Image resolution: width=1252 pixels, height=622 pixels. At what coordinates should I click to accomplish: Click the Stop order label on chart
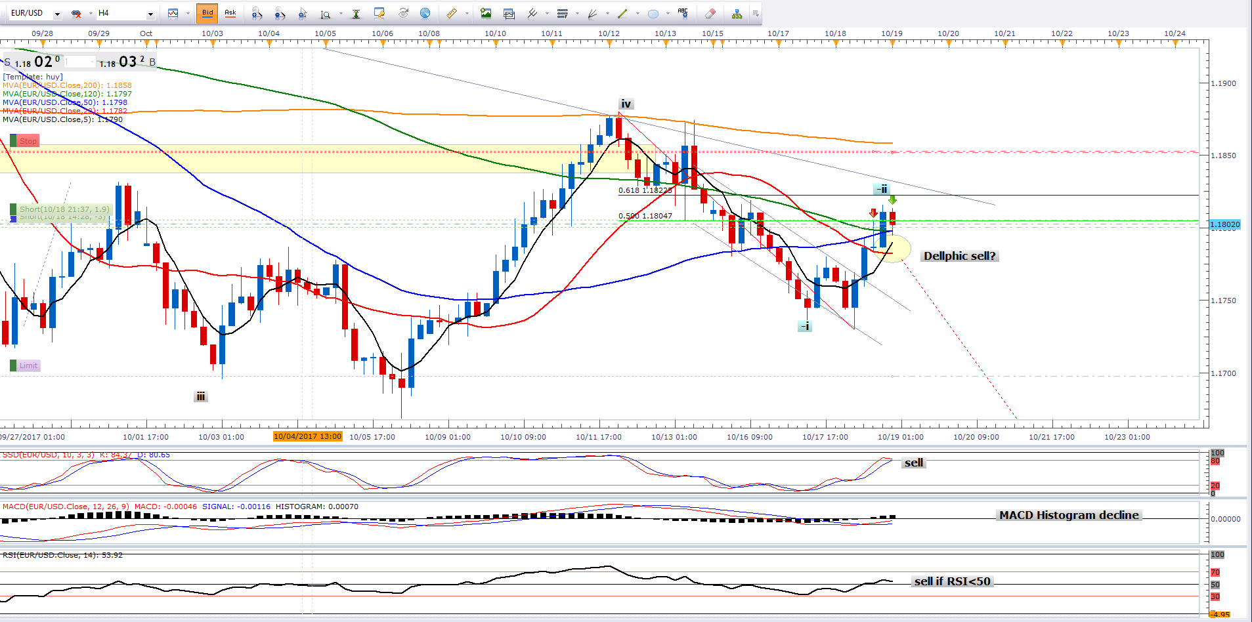click(28, 141)
